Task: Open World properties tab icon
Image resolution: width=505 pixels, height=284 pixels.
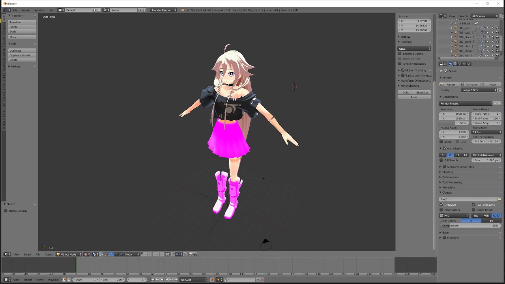Action: click(x=464, y=64)
